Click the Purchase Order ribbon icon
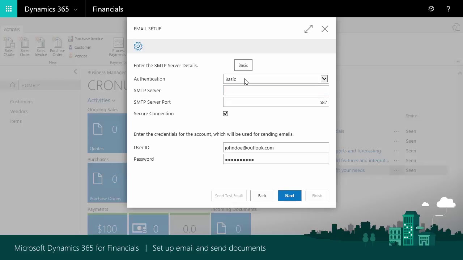This screenshot has height=260, width=463. 58,47
